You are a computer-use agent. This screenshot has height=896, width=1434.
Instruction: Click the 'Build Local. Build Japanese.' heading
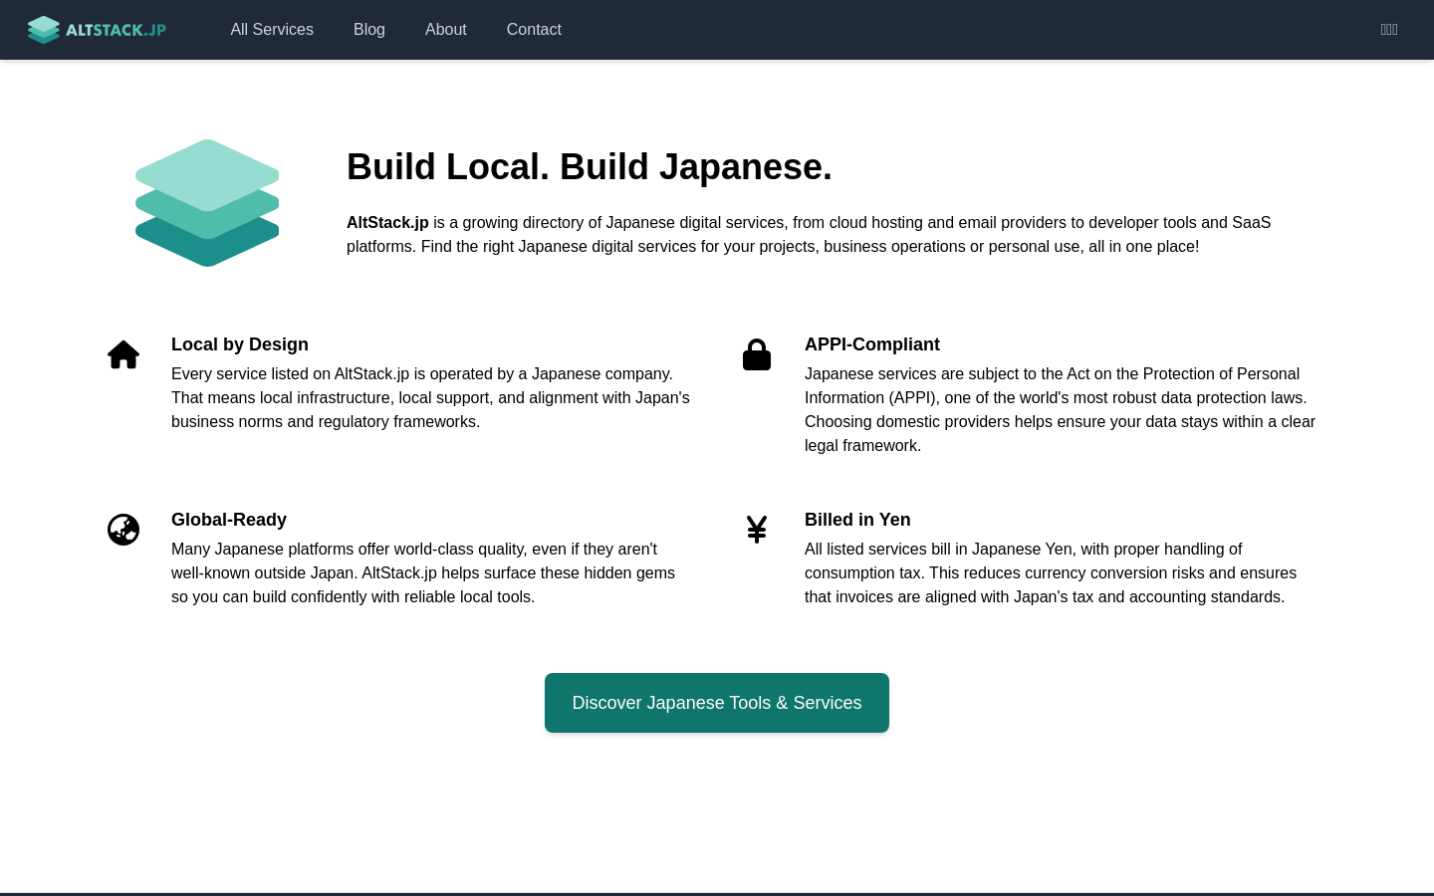point(590,166)
